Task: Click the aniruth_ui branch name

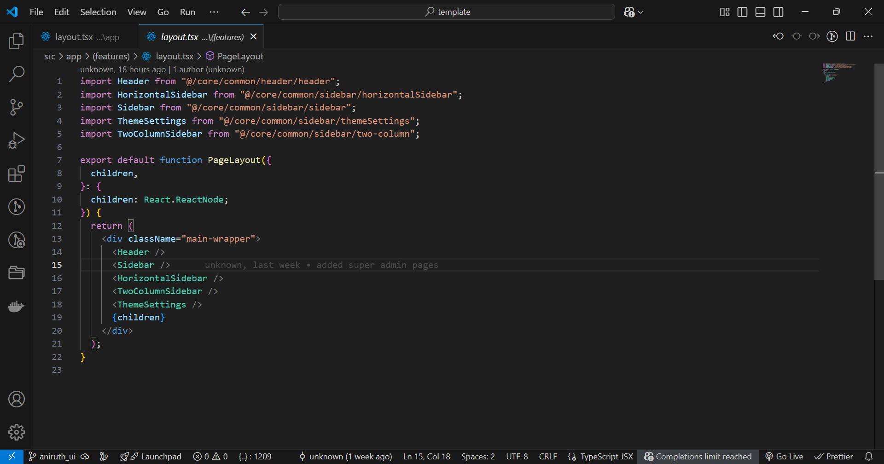Action: pyautogui.click(x=57, y=457)
